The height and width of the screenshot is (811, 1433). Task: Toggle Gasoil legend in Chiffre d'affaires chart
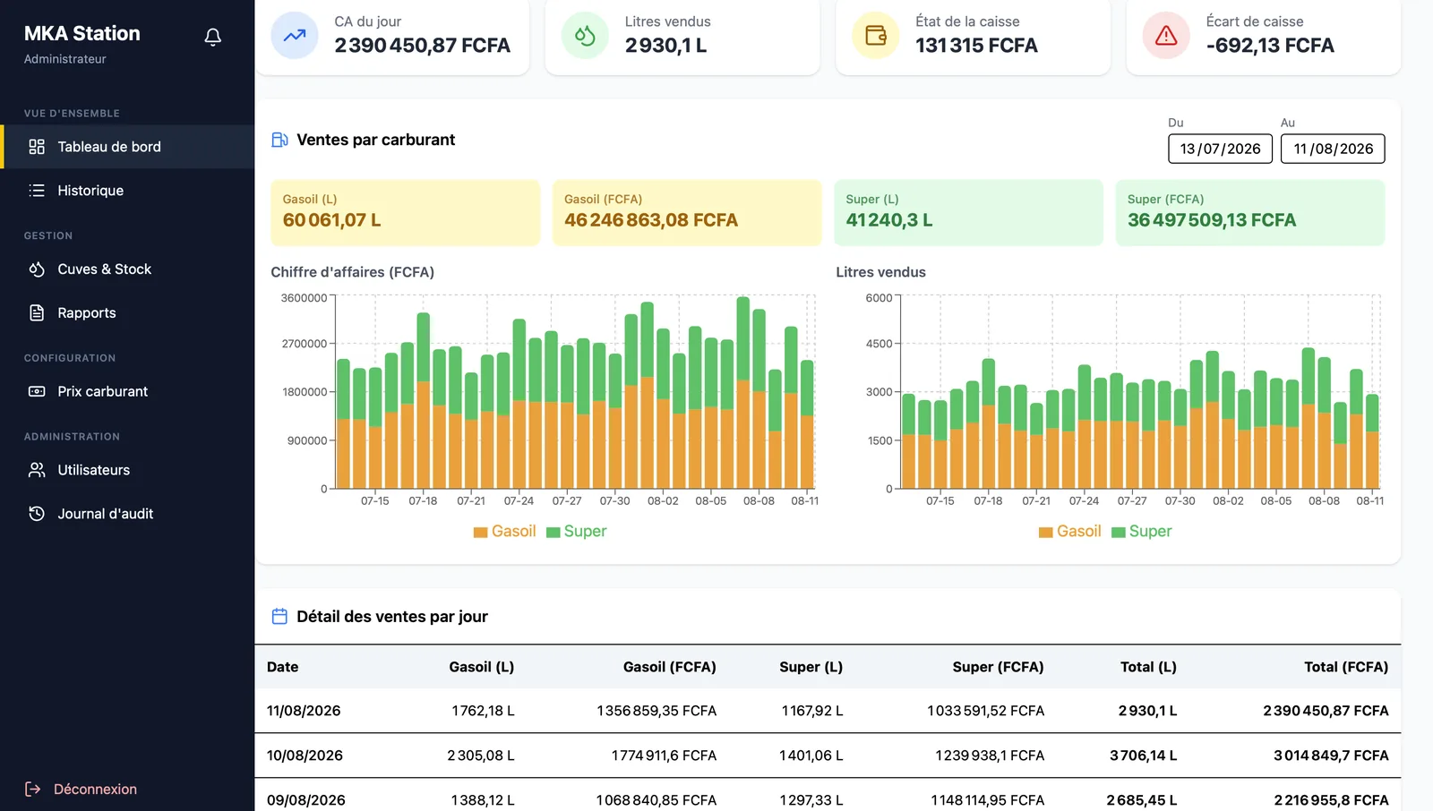(x=504, y=532)
